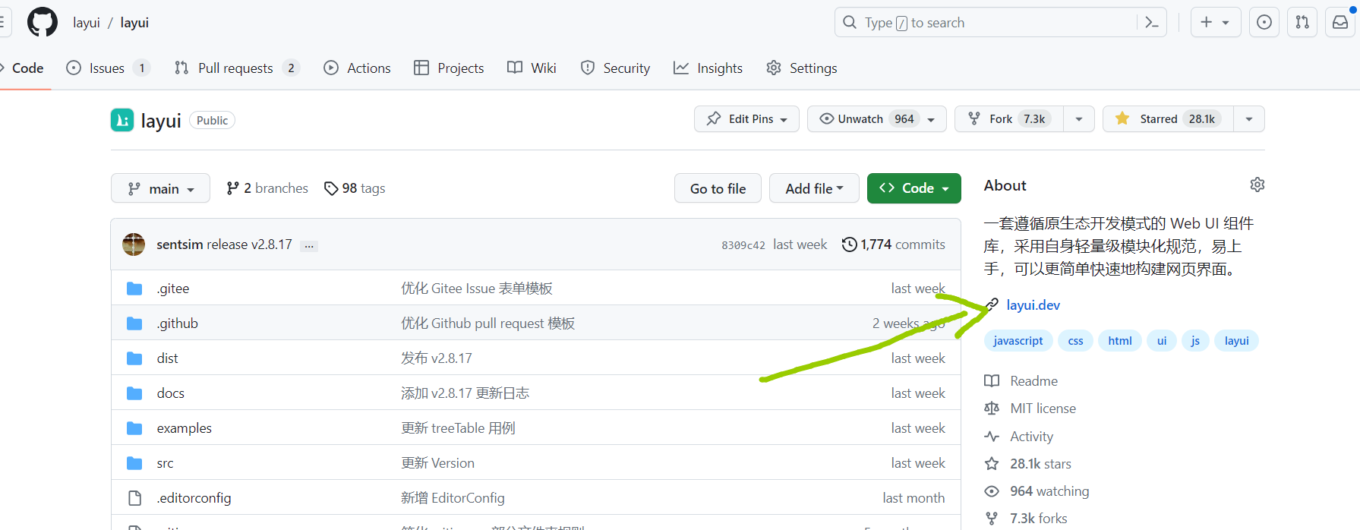Open the src folder
Screen dimensions: 1360x530
click(166, 463)
